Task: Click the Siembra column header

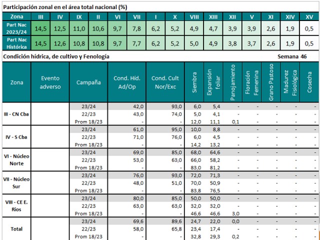Action: pyautogui.click(x=194, y=82)
